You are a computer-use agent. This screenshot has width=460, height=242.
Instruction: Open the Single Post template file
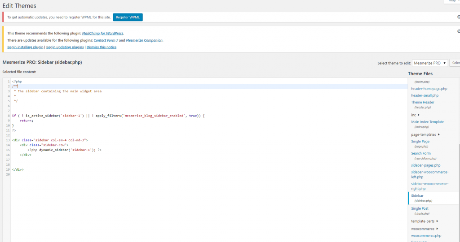click(x=420, y=208)
